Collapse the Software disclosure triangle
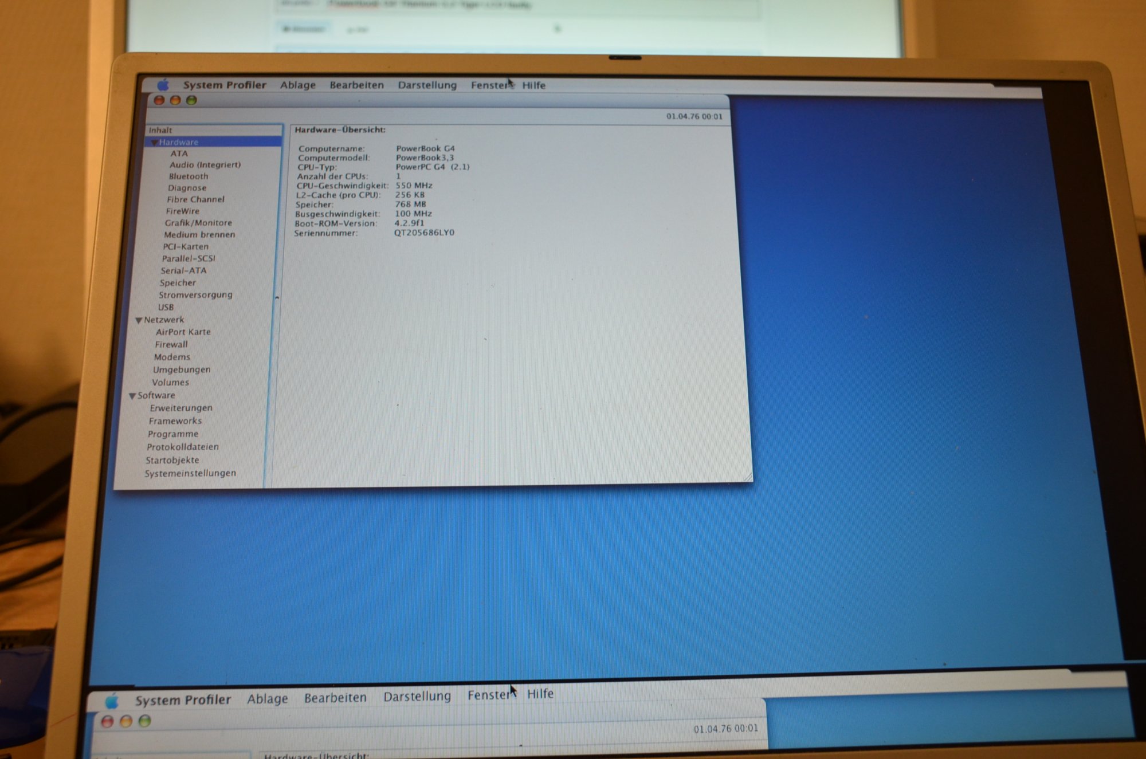This screenshot has height=759, width=1146. (132, 396)
